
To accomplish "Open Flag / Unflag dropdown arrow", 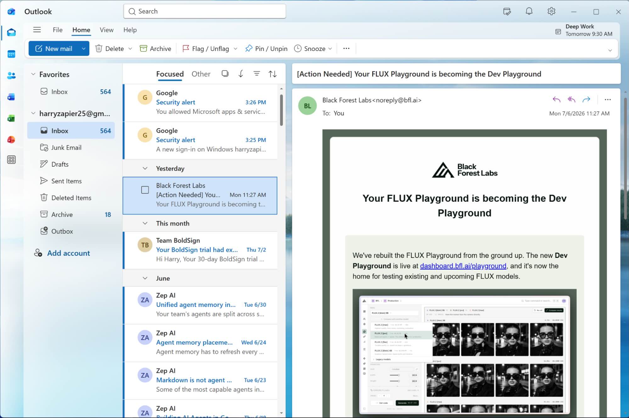I will click(x=235, y=48).
